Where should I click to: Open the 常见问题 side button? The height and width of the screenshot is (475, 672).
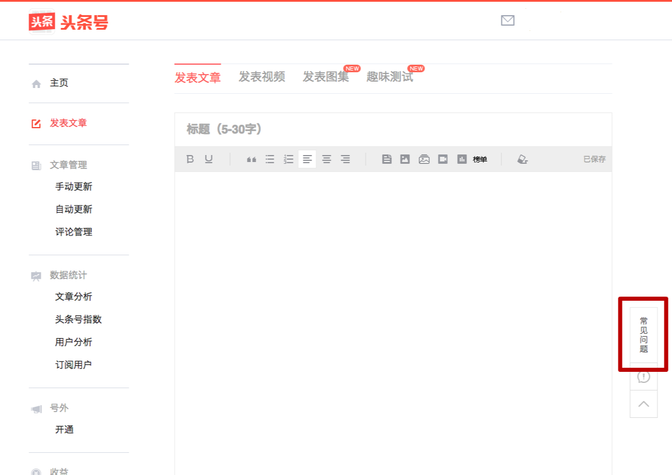(643, 335)
